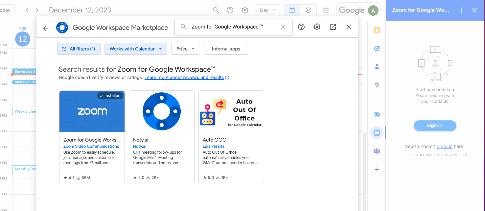Screen dimensions: 485x211
Task: Open Marketplace help icon
Action: (x=301, y=27)
